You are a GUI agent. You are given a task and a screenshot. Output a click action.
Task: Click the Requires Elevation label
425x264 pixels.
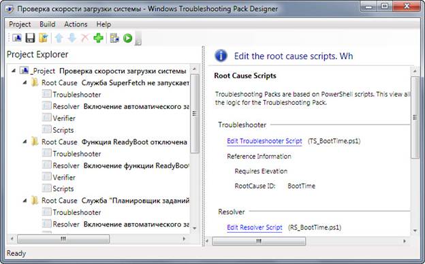click(x=261, y=171)
